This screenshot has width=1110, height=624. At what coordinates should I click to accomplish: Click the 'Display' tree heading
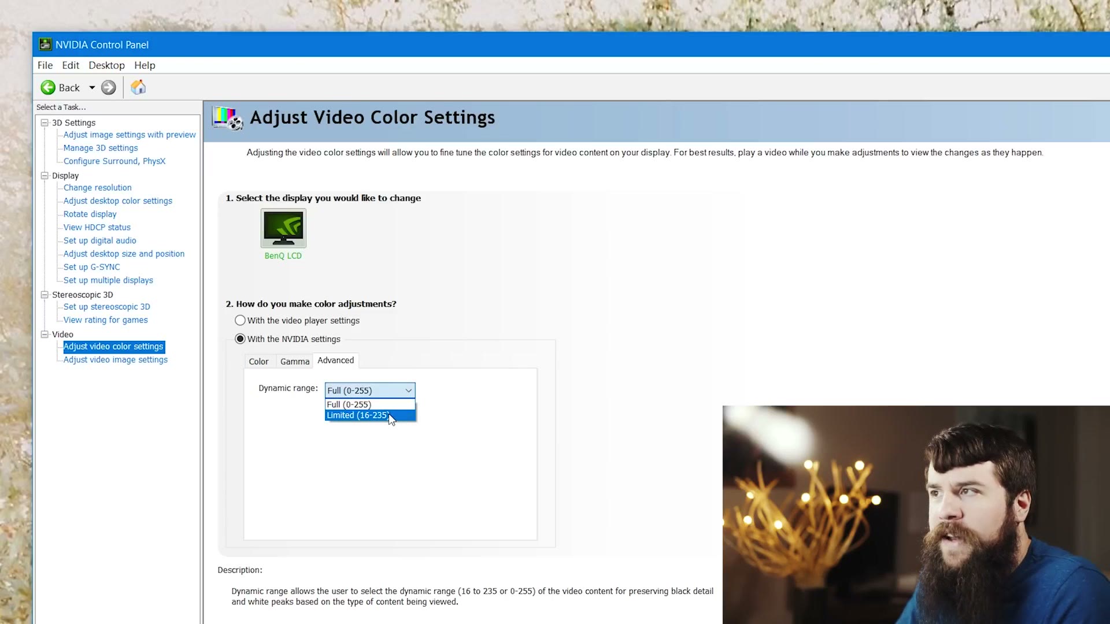[65, 176]
